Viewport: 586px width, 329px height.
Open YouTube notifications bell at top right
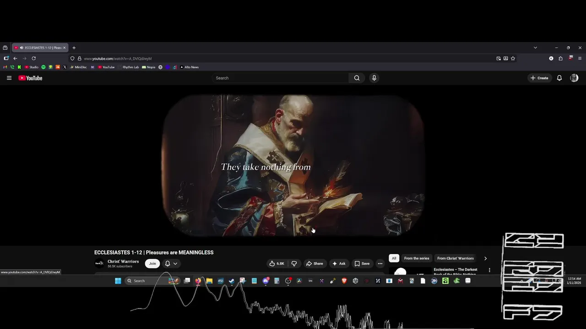pyautogui.click(x=559, y=78)
